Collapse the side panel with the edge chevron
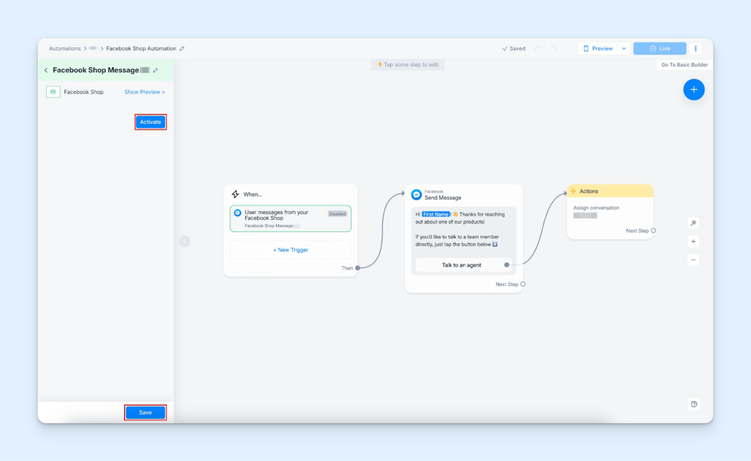 point(184,241)
